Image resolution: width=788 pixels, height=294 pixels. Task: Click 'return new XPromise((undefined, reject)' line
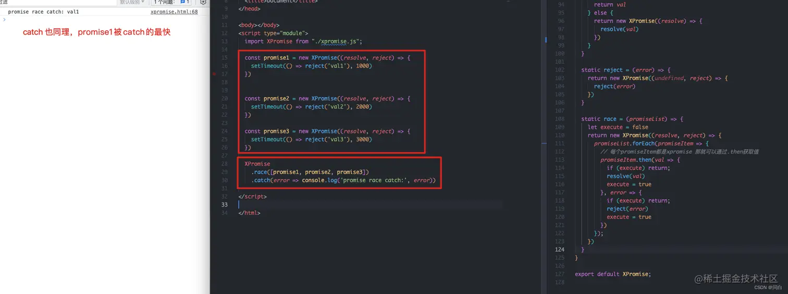[658, 78]
